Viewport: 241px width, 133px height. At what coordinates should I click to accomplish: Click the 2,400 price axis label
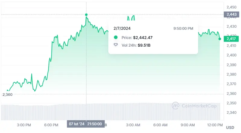tap(231, 55)
